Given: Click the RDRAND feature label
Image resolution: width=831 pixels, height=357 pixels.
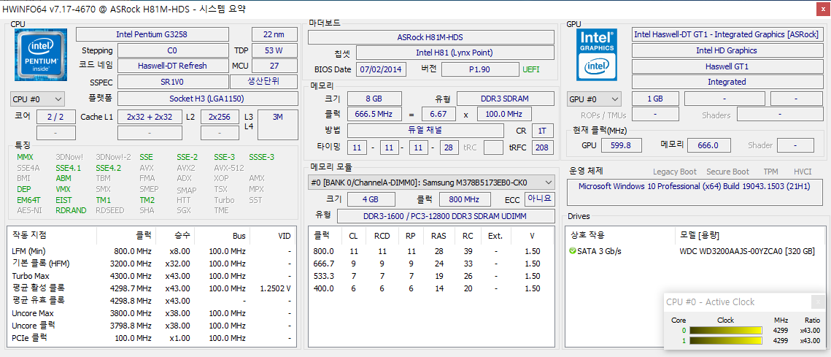Looking at the screenshot, I should point(71,210).
